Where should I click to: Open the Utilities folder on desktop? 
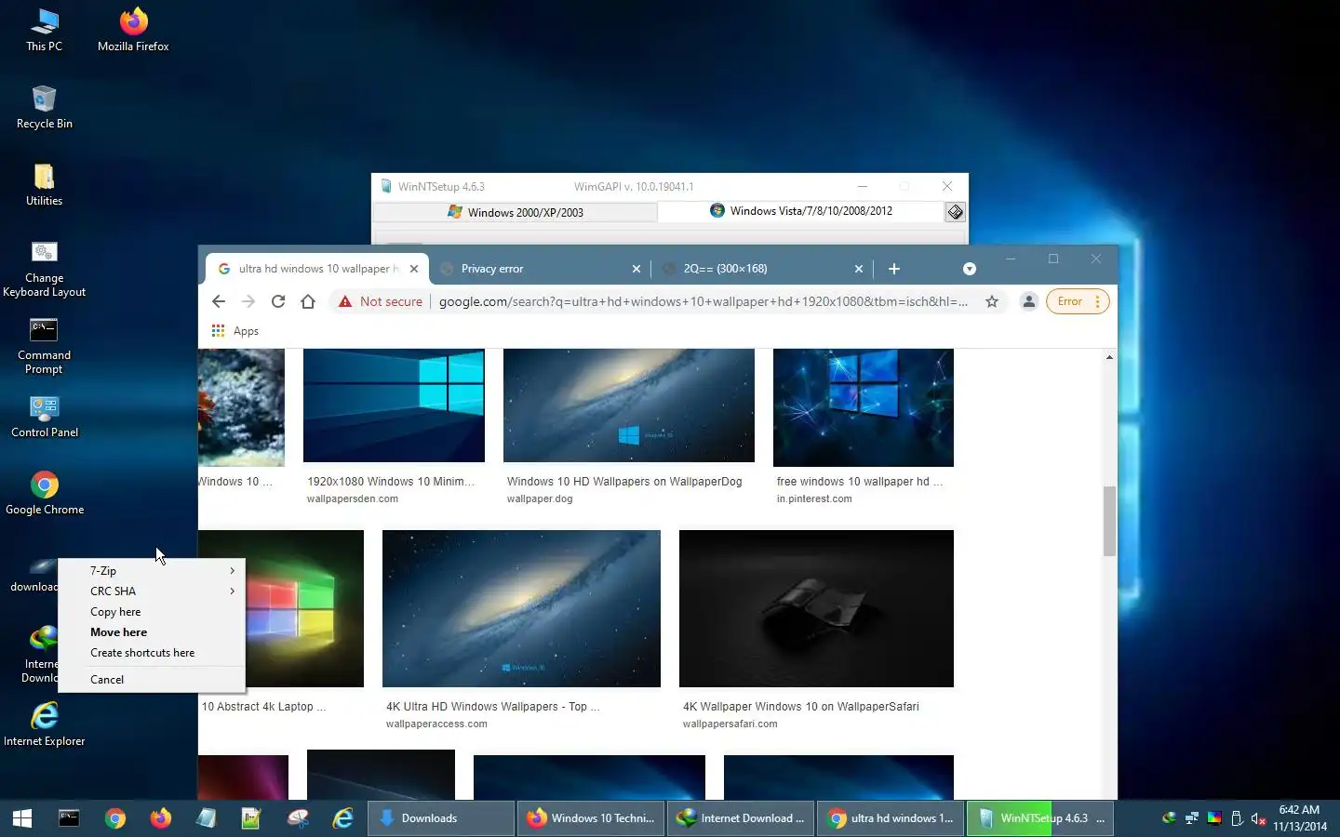44,184
